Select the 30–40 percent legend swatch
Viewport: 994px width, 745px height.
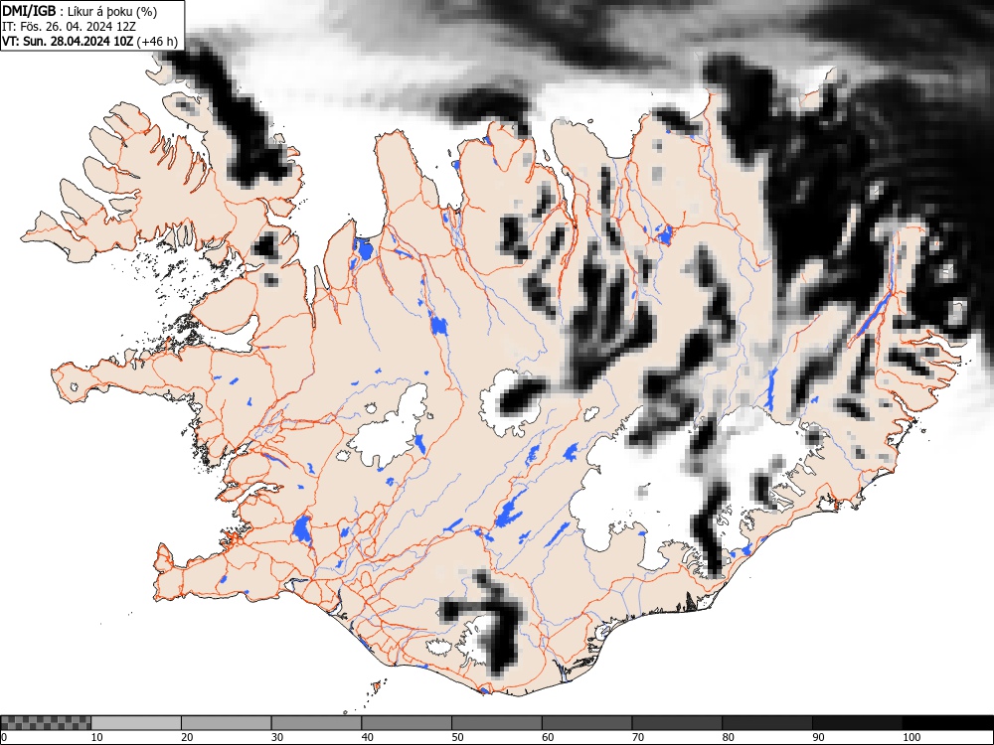point(316,723)
